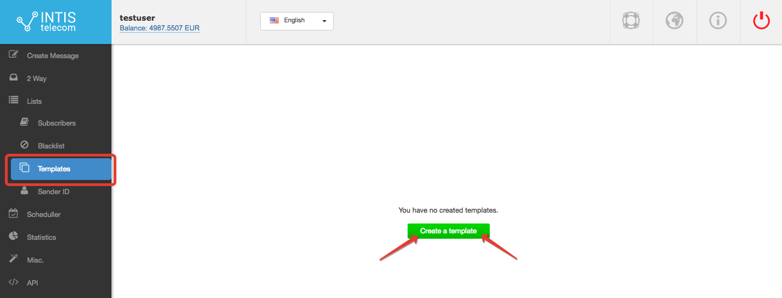Click 'You have no created templates.' text
The width and height of the screenshot is (782, 298).
(x=448, y=210)
